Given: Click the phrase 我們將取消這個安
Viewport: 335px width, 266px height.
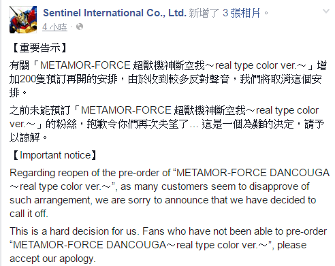Looking at the screenshot, I should [x=281, y=79].
